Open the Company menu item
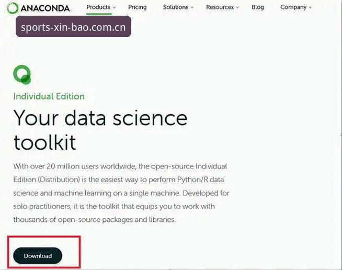The image size is (342, 270). (x=293, y=7)
